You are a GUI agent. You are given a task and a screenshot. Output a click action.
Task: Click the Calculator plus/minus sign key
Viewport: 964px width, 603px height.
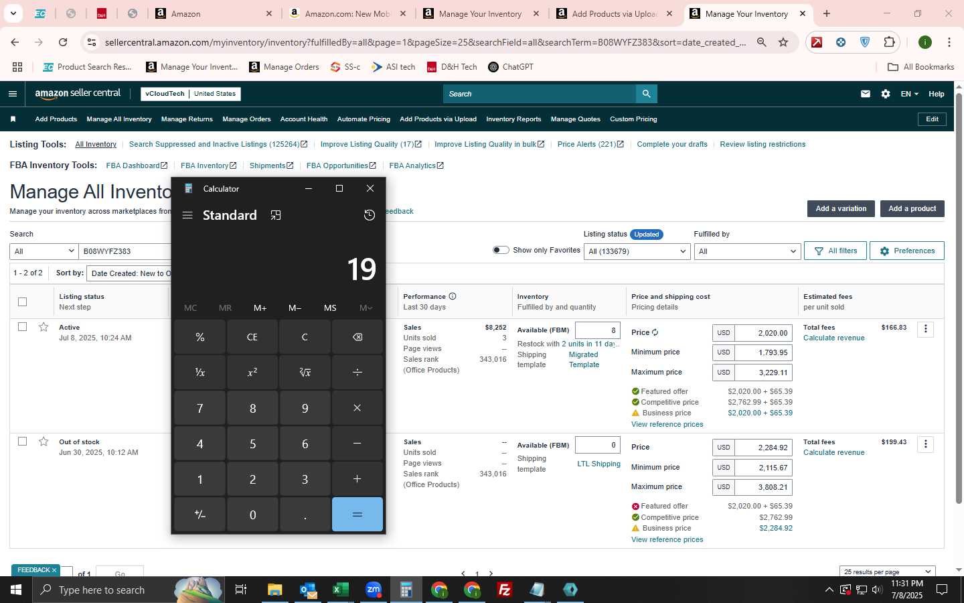pos(199,515)
